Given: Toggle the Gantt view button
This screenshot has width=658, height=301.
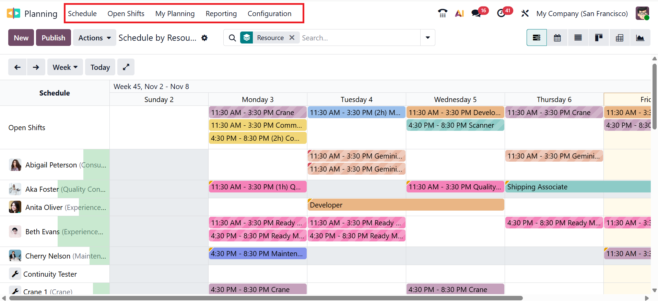Looking at the screenshot, I should pos(537,38).
